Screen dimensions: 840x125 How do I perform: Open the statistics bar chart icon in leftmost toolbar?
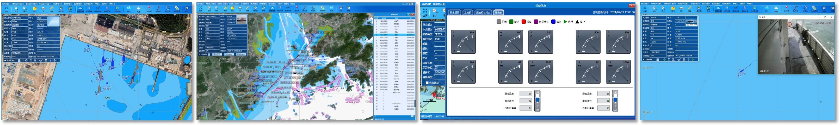tap(129, 8)
